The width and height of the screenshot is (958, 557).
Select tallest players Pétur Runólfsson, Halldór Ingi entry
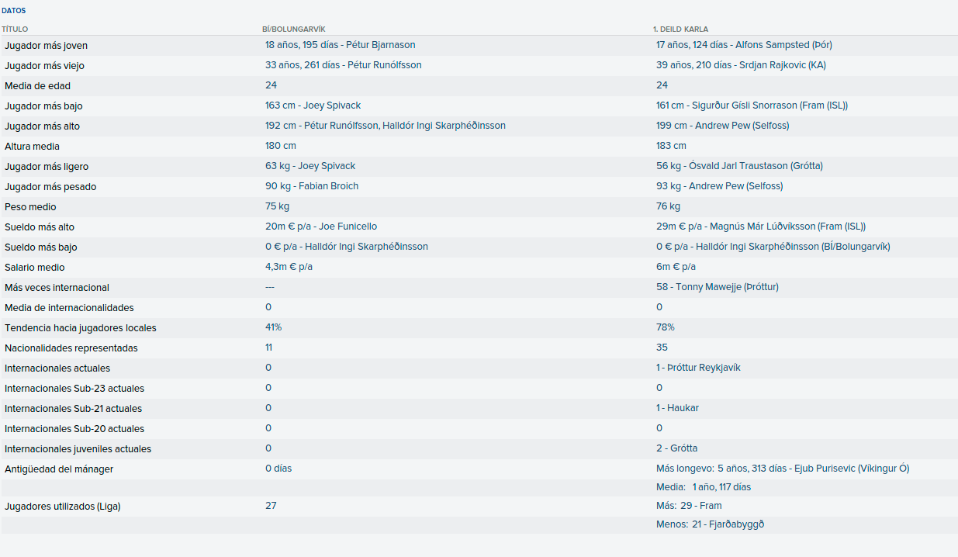pos(386,126)
